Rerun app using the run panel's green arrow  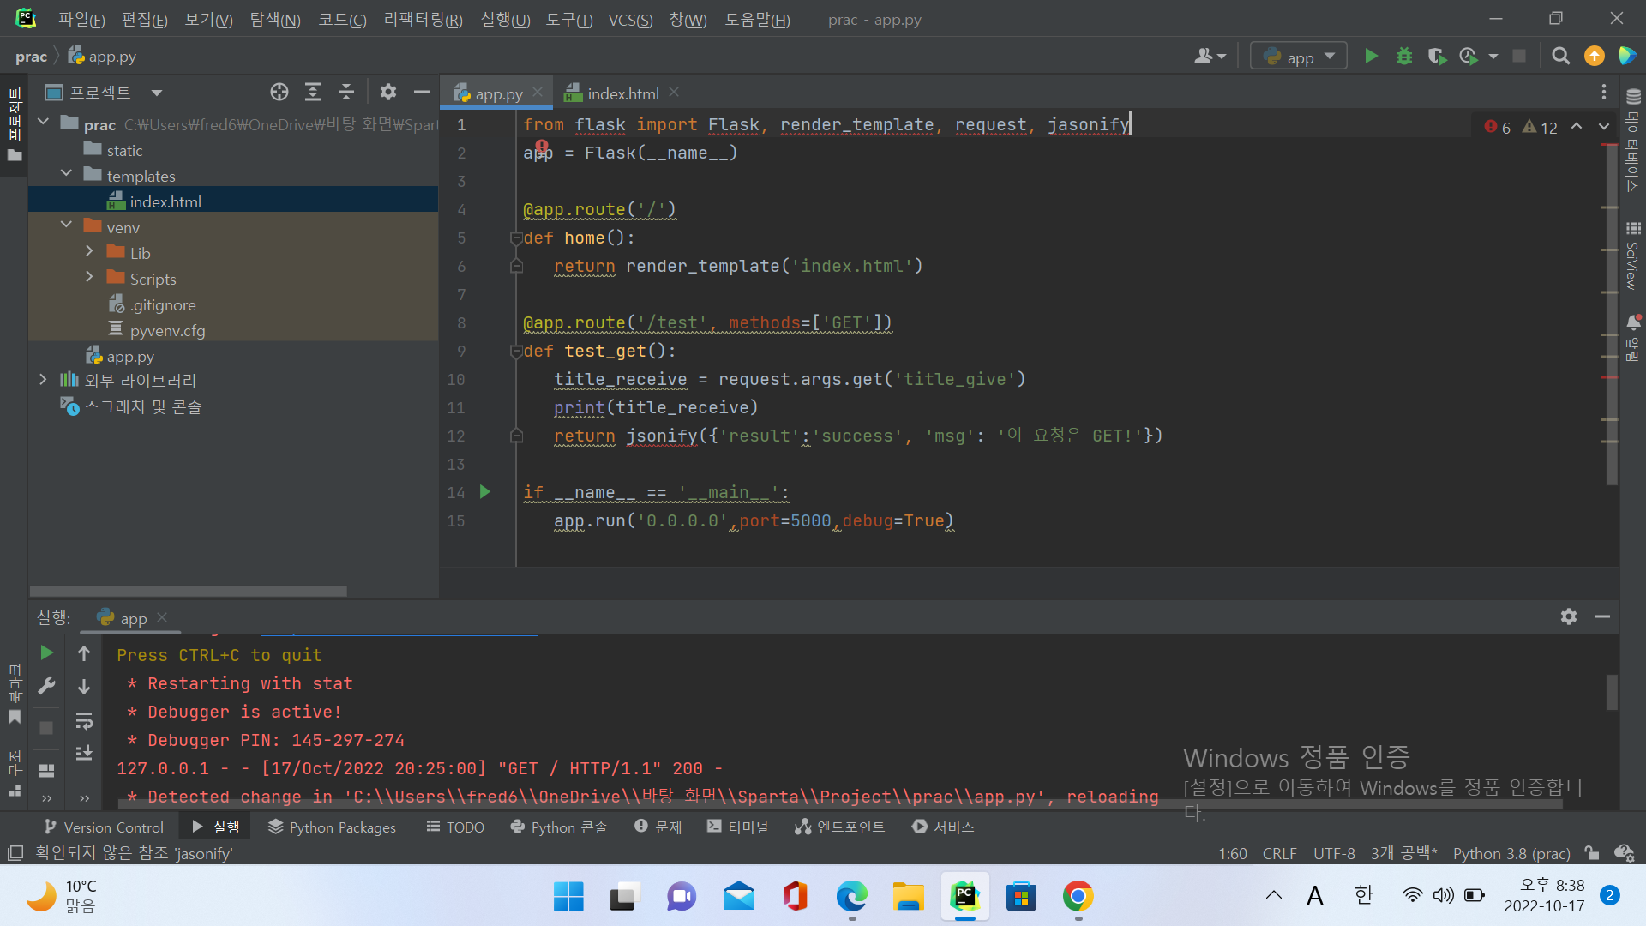[46, 653]
